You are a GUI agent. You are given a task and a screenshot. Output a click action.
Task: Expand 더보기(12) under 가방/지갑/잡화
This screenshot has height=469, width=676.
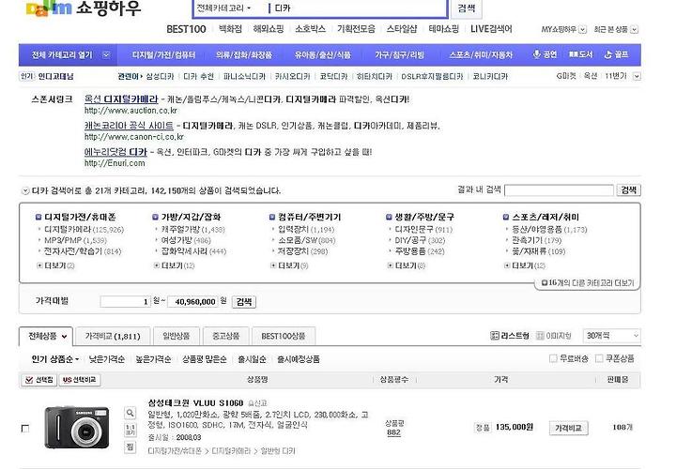(x=175, y=265)
